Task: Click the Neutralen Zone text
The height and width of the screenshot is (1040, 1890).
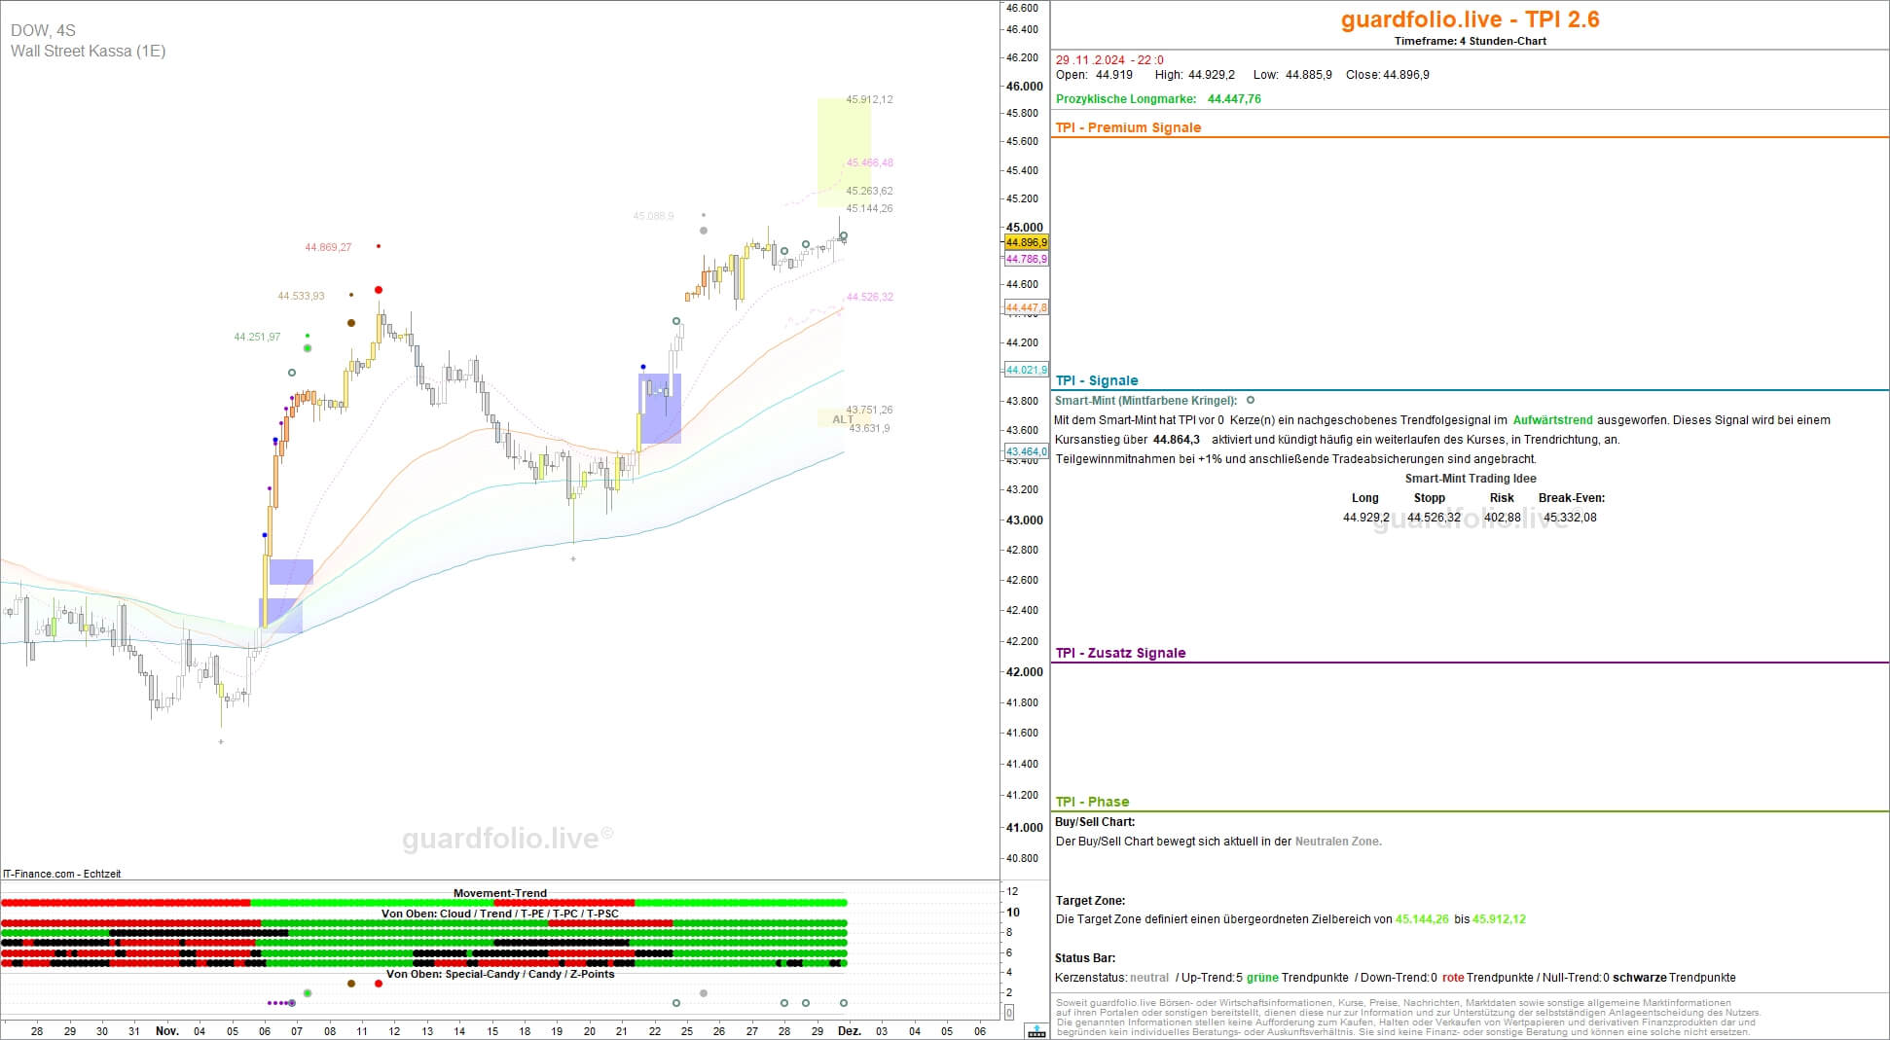Action: click(x=1338, y=842)
